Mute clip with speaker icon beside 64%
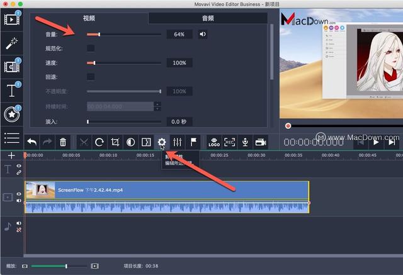The width and height of the screenshot is (403, 275). point(203,34)
